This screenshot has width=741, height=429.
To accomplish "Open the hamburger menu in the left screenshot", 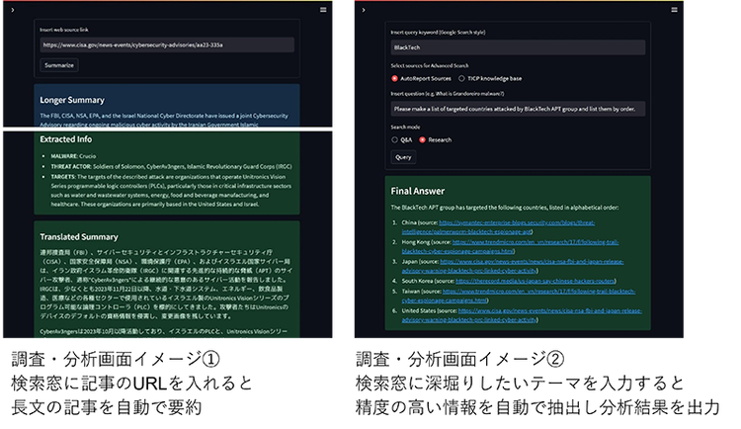I will click(x=323, y=10).
